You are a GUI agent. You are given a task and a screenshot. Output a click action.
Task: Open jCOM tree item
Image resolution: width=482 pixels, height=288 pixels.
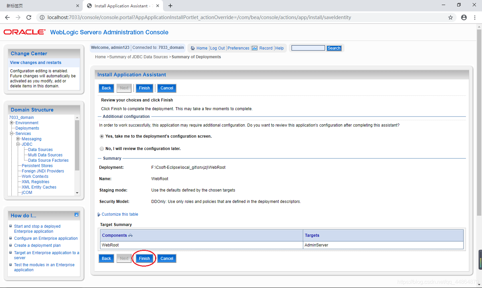tap(27, 193)
